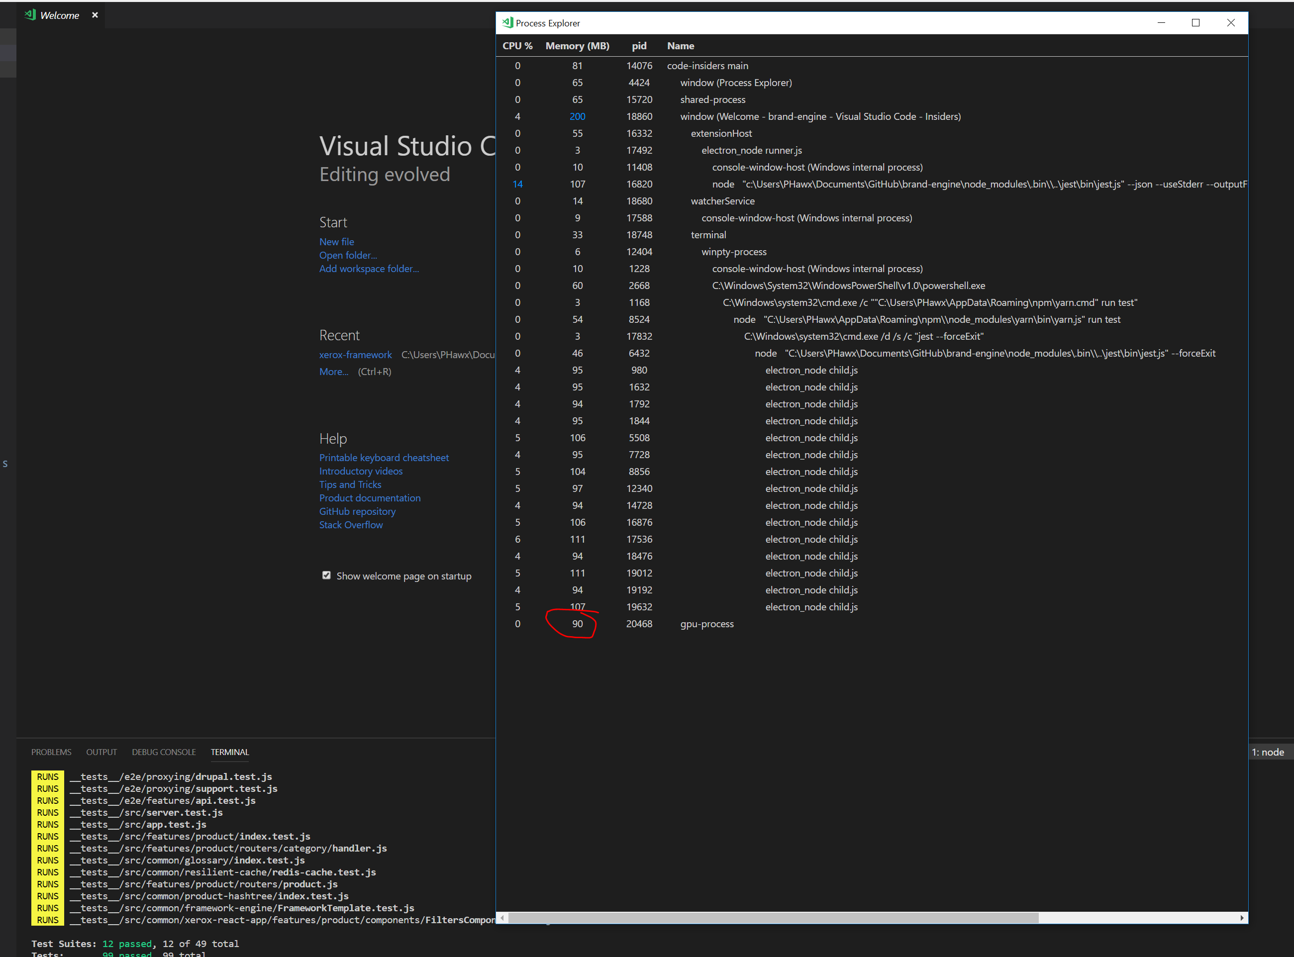Close the Welcome tab
This screenshot has width=1294, height=957.
click(x=95, y=15)
